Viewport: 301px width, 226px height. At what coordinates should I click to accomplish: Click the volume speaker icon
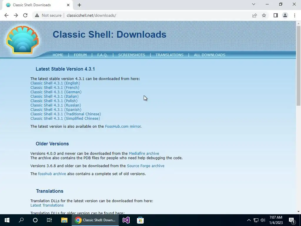263,220
